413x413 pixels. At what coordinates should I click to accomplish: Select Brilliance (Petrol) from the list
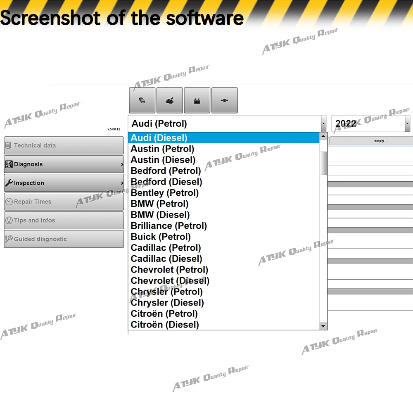224,226
